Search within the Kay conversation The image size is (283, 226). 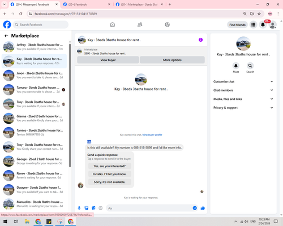[250, 66]
